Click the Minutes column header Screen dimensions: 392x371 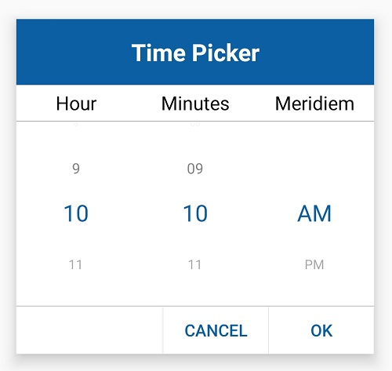pyautogui.click(x=195, y=104)
